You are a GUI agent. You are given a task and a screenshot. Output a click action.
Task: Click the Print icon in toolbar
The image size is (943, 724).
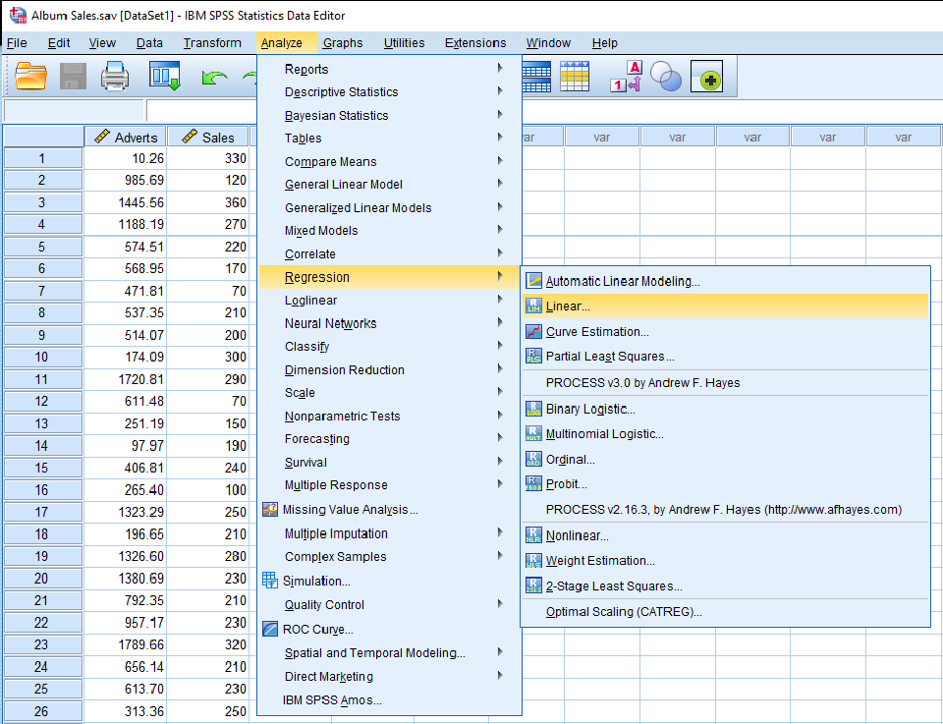[114, 77]
